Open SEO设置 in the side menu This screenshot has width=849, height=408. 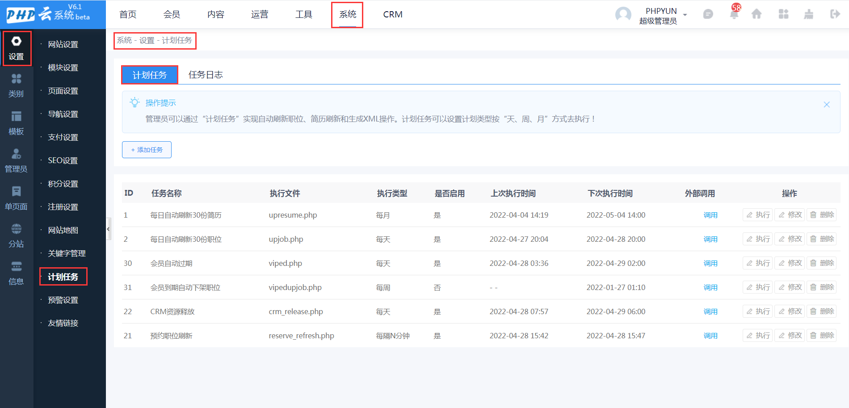[x=63, y=160]
